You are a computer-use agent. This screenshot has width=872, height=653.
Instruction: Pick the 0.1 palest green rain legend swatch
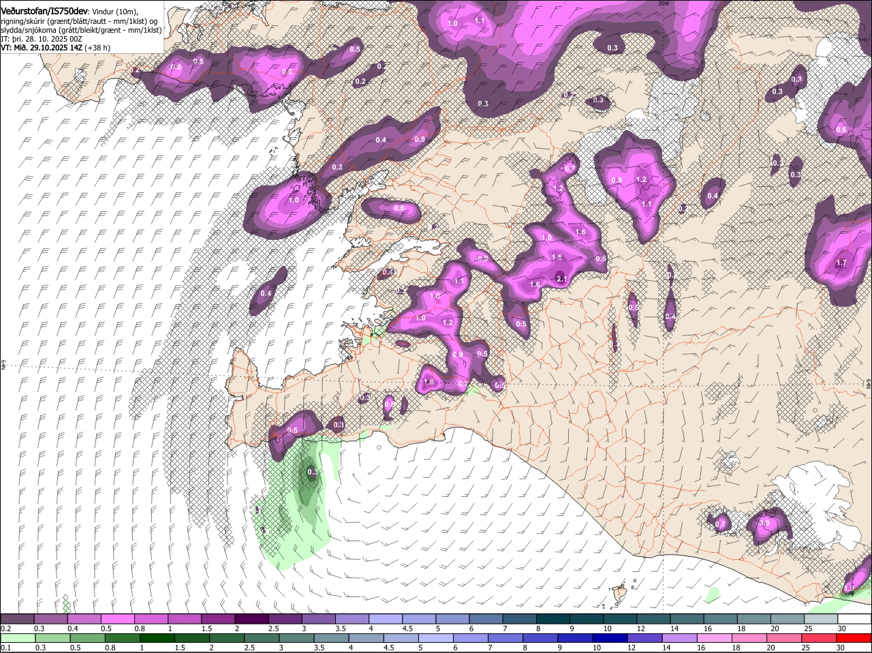(x=18, y=638)
